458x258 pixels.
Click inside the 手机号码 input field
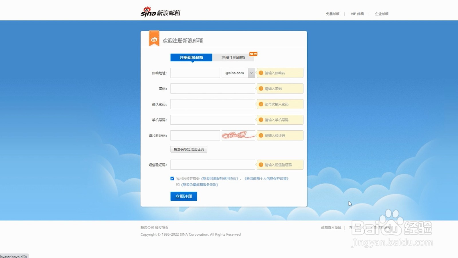click(212, 120)
